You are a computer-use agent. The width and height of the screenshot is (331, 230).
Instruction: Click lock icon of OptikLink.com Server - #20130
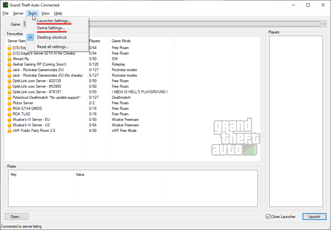(x=9, y=81)
